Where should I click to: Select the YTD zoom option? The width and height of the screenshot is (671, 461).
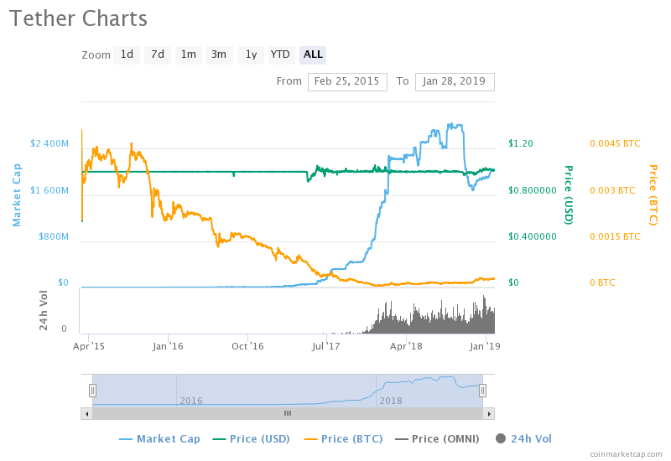[x=280, y=54]
